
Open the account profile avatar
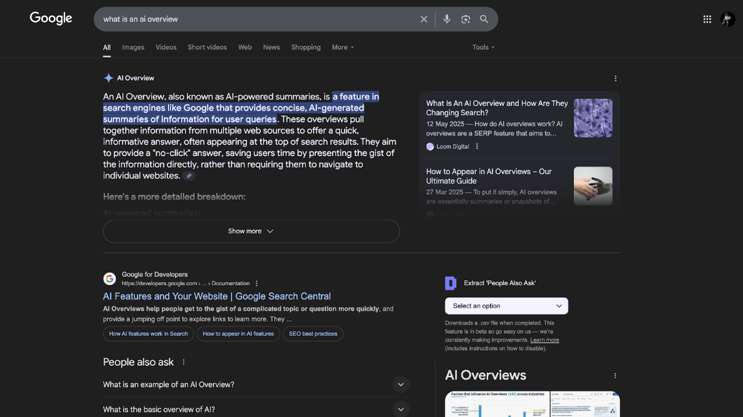pos(727,19)
